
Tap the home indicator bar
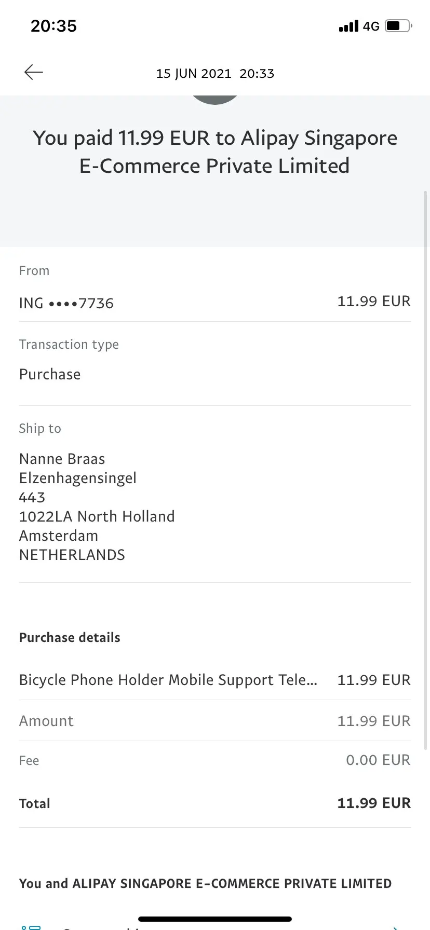pos(215,919)
